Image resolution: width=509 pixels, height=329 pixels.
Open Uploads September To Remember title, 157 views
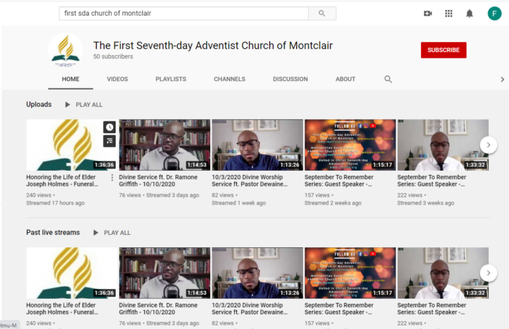click(339, 181)
